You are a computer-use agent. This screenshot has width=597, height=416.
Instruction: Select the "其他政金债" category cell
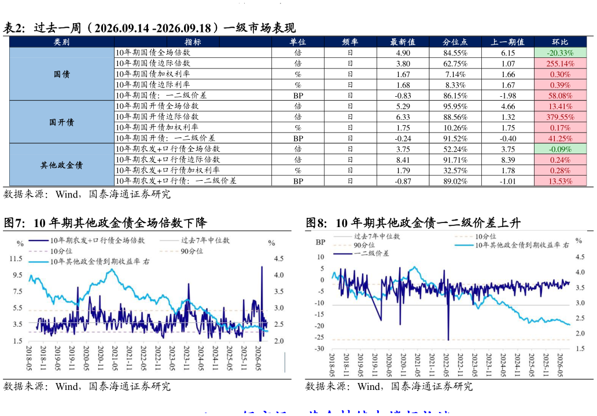(x=62, y=165)
